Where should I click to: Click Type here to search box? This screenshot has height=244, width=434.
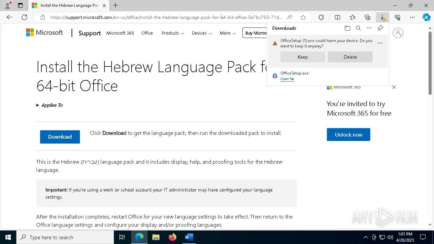(x=65, y=237)
